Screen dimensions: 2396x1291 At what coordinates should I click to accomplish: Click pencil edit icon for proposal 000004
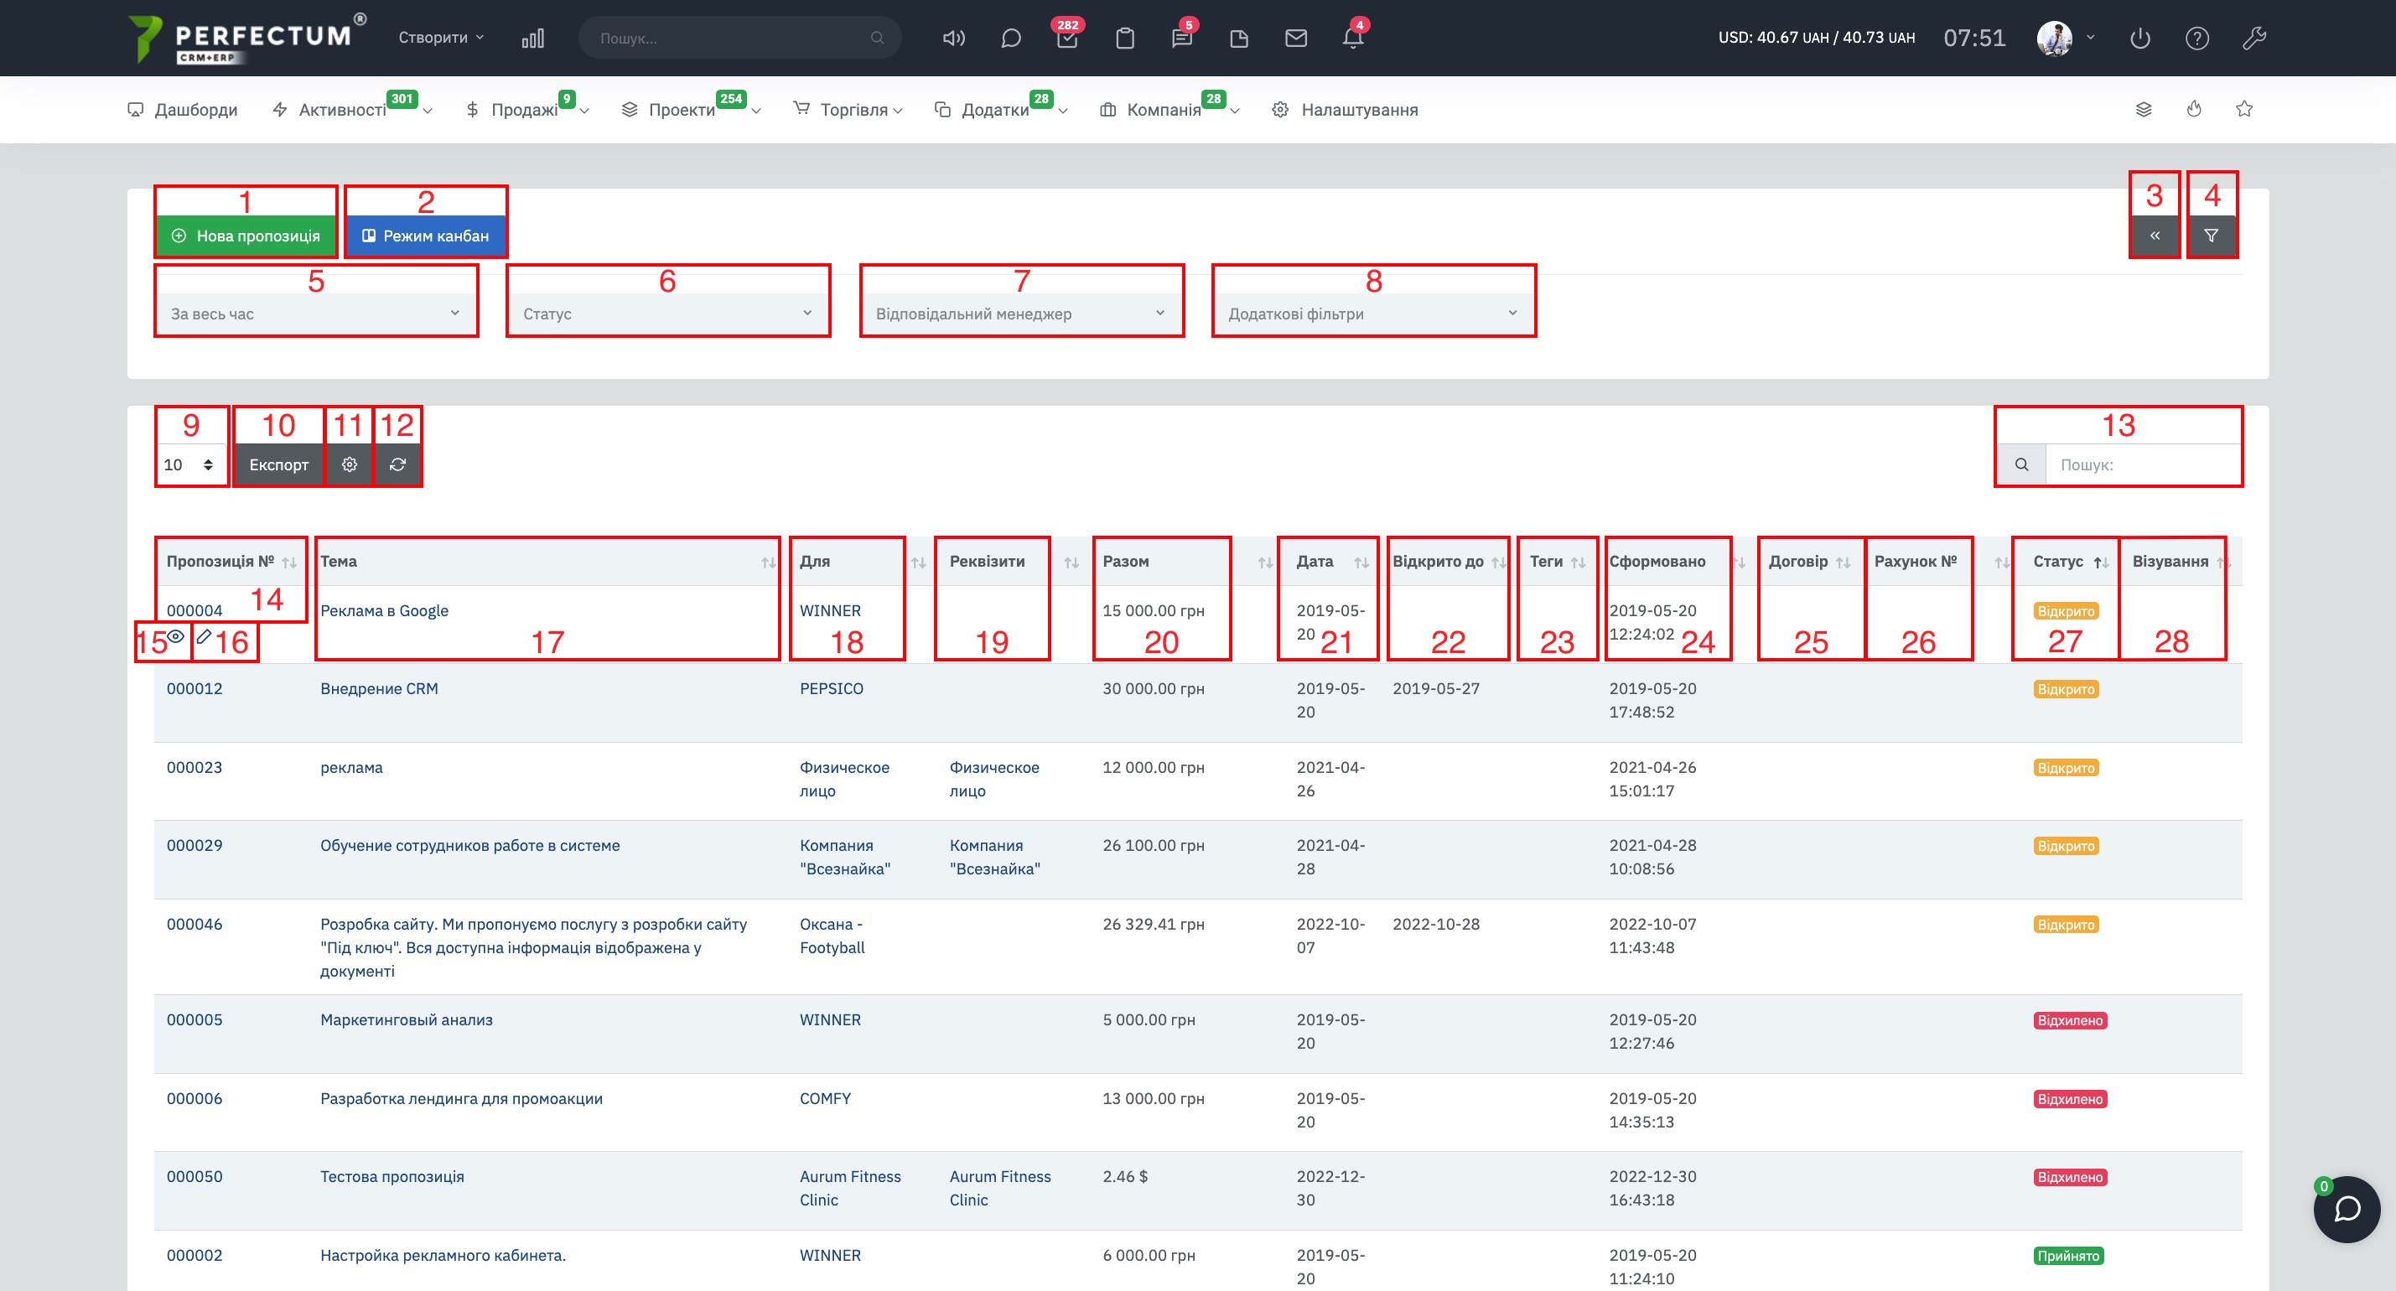pos(204,636)
